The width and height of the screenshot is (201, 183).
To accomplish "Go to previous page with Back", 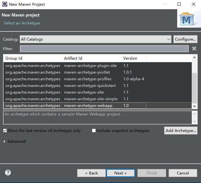I will 91,173.
